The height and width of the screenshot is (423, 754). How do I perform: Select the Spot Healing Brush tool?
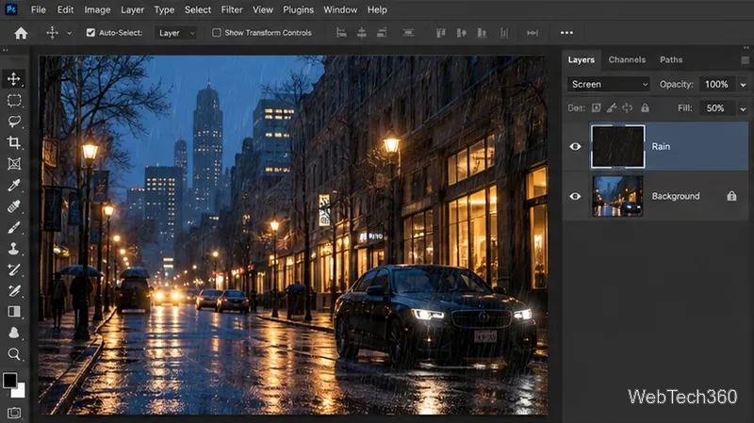(14, 206)
